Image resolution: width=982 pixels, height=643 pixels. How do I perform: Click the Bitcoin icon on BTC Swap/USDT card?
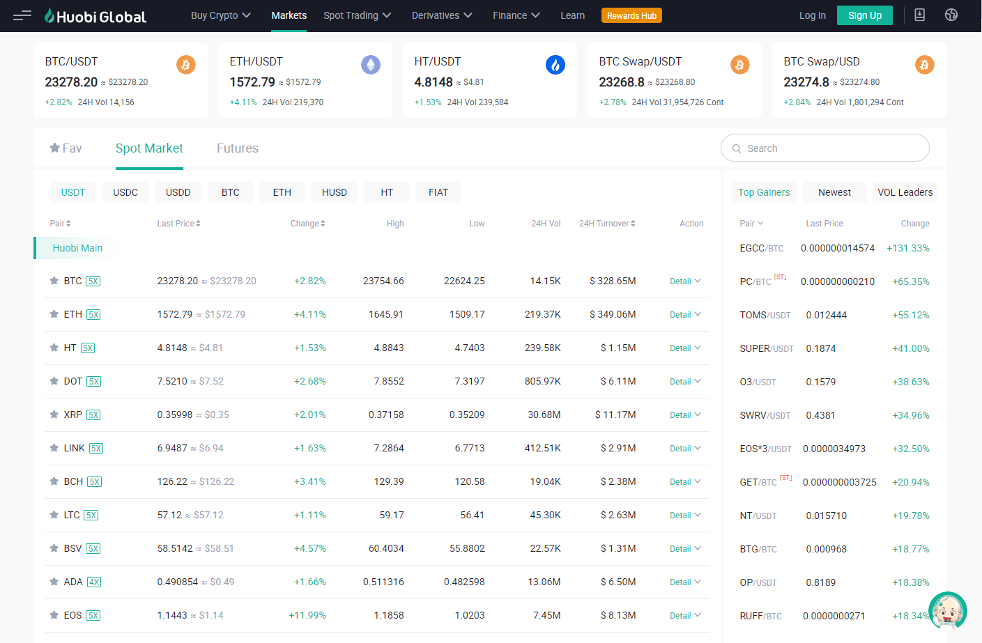coord(740,65)
